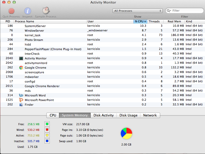This screenshot has width=205, height=154.
Task: Click the Inactive 505.7 MB value
Action: [x=33, y=141]
